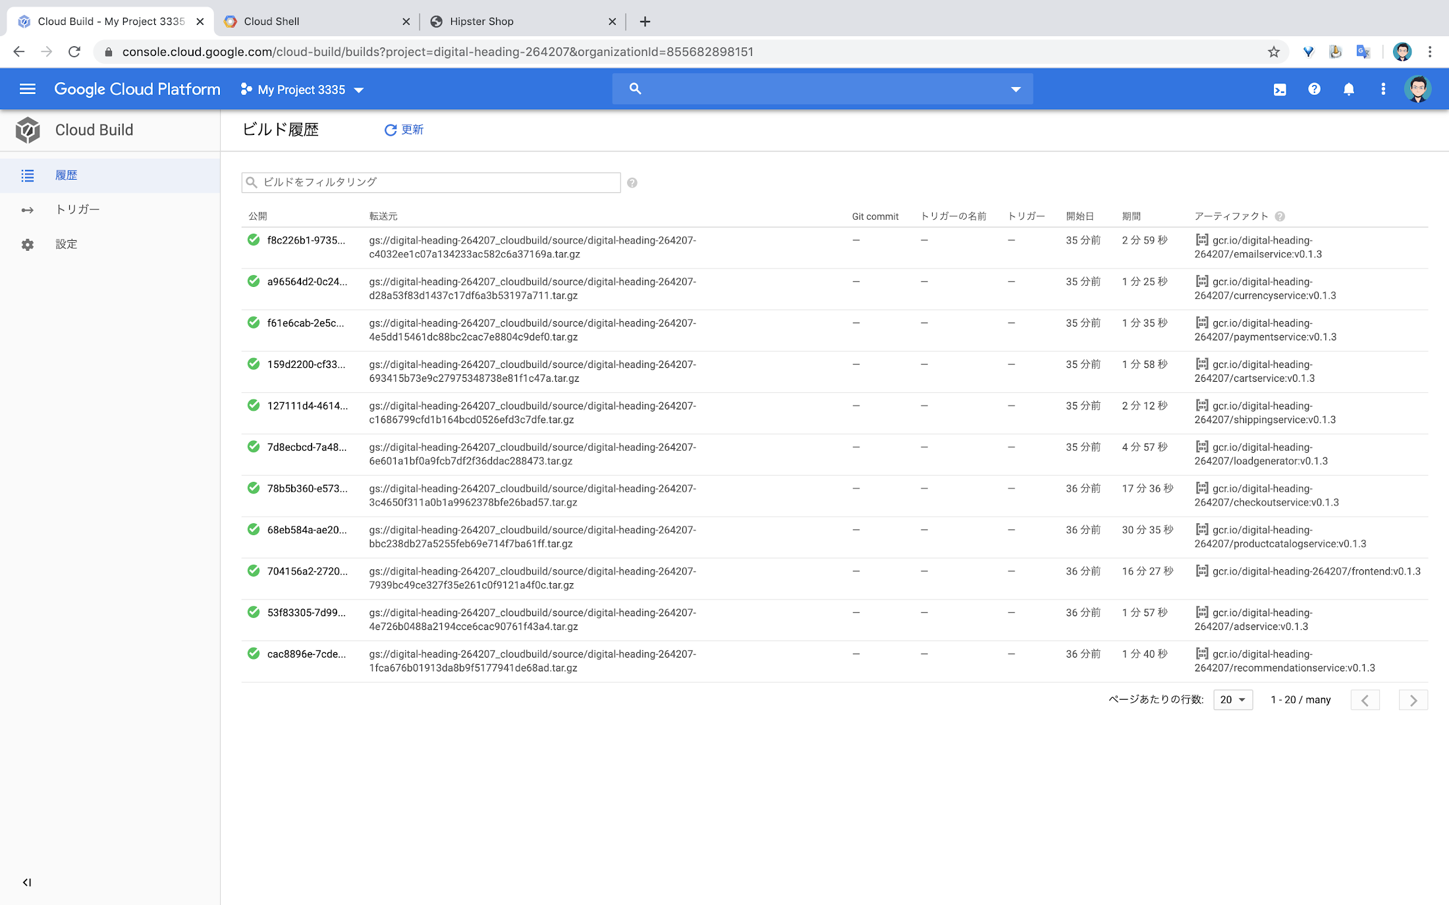
Task: Open build 78b5b360-e573...
Action: click(307, 488)
